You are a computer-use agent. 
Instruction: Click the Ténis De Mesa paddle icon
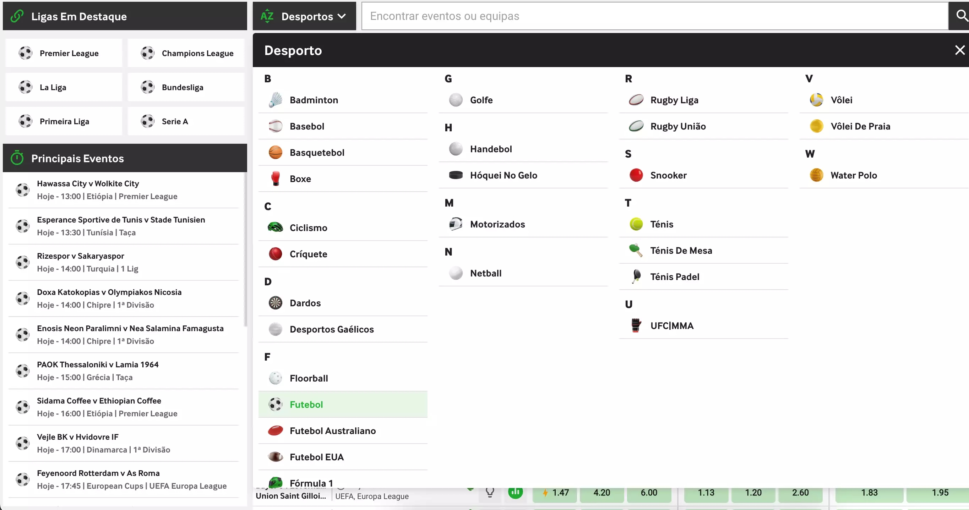pos(636,250)
